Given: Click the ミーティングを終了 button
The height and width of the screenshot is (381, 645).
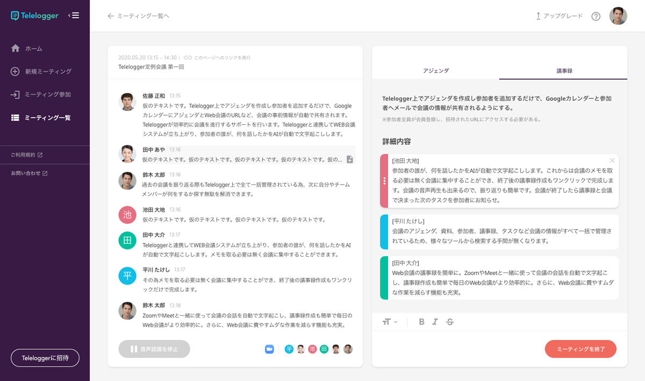Looking at the screenshot, I should click(580, 349).
